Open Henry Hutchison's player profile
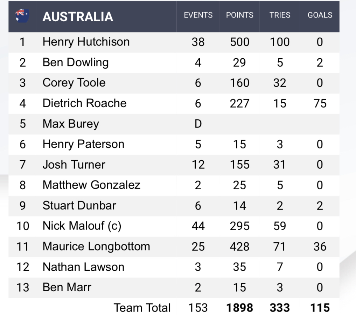356x315 pixels. point(86,42)
